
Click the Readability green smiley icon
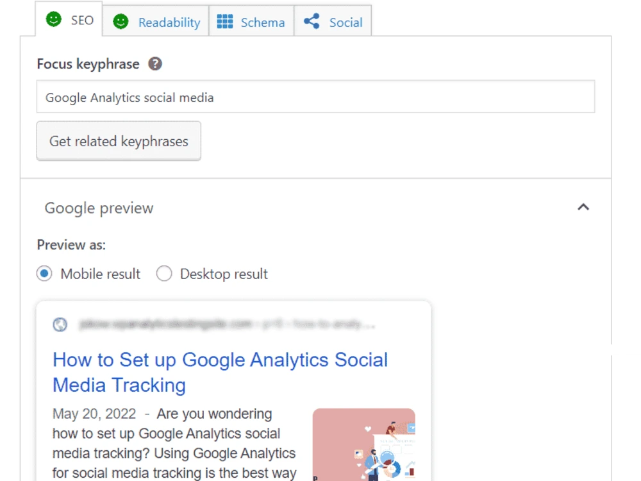click(121, 21)
